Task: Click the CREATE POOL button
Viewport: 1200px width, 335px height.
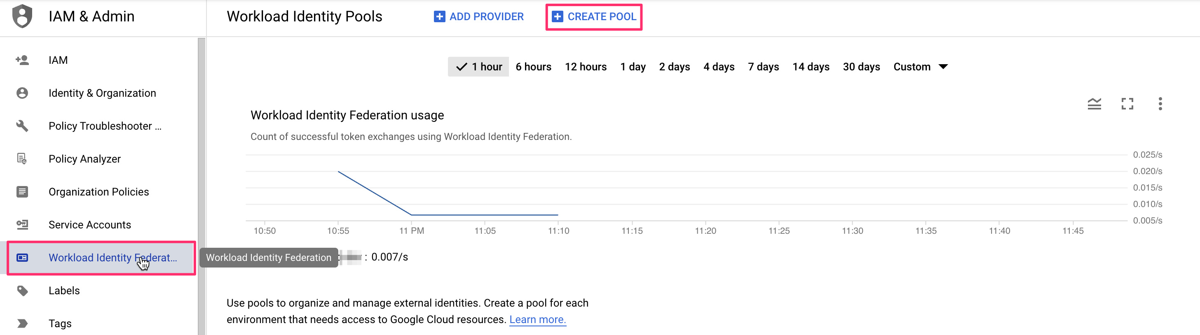Action: (x=594, y=17)
